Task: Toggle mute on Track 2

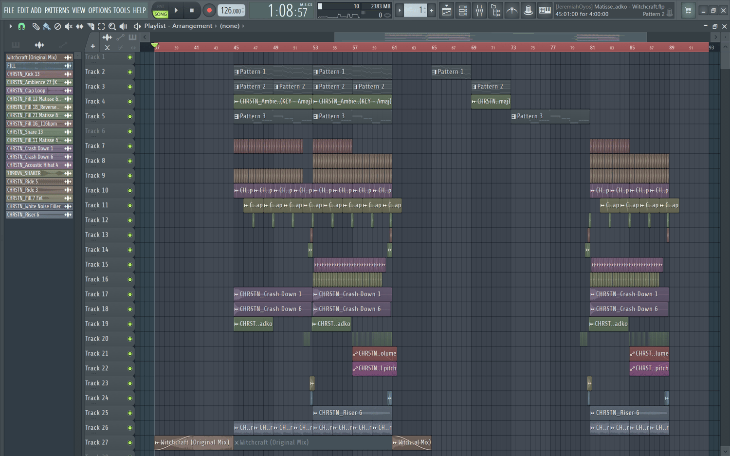Action: tap(130, 72)
